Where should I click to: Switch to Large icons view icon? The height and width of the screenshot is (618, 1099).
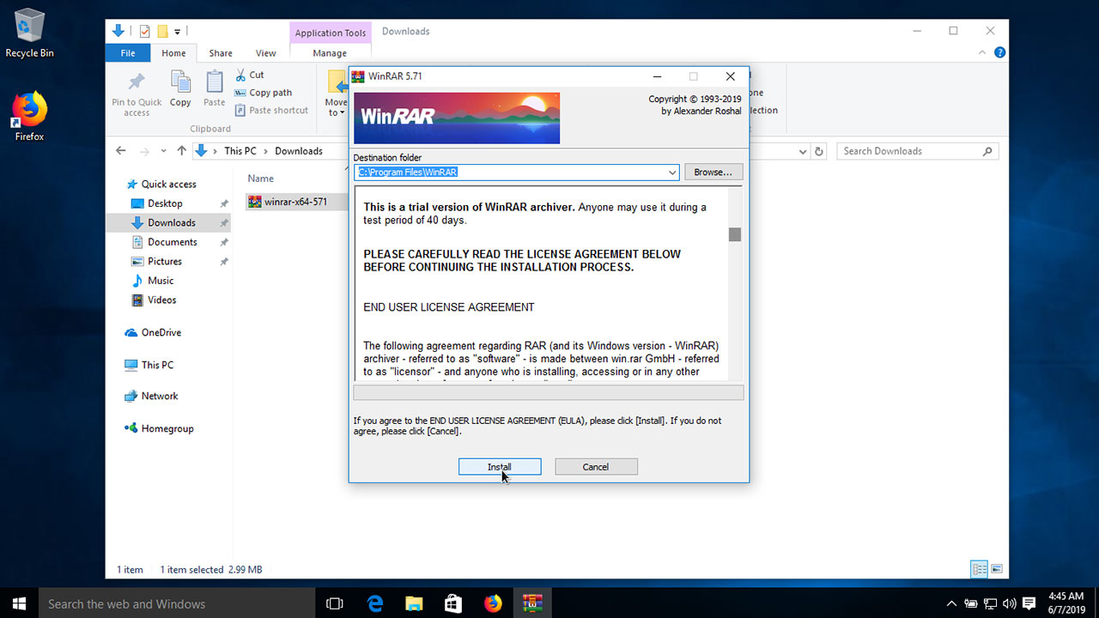(x=997, y=569)
